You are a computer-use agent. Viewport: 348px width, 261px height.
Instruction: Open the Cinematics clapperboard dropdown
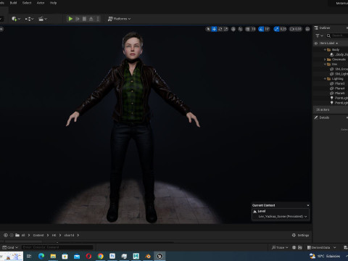pyautogui.click(x=43, y=19)
